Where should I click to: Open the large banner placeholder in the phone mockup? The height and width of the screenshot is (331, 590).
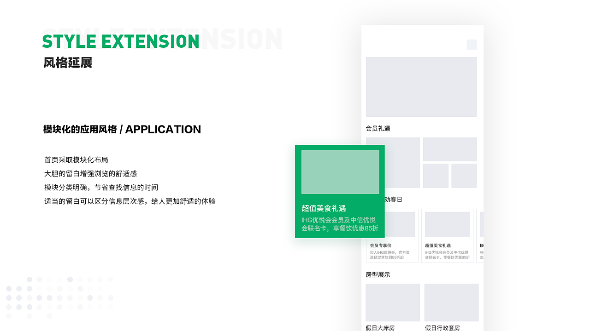click(x=421, y=87)
